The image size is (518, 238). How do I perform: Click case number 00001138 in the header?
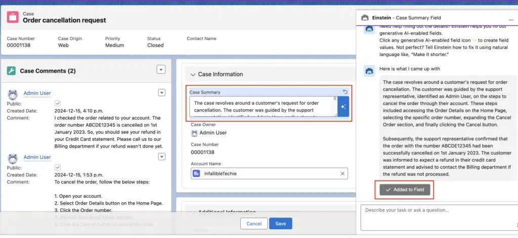tap(19, 45)
